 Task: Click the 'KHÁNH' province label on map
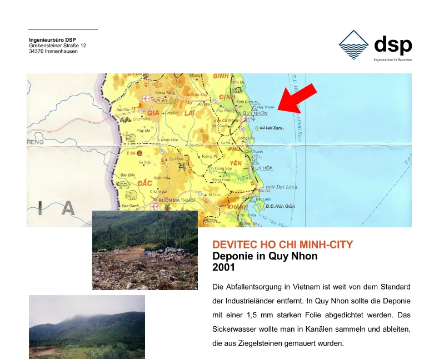[x=238, y=207]
